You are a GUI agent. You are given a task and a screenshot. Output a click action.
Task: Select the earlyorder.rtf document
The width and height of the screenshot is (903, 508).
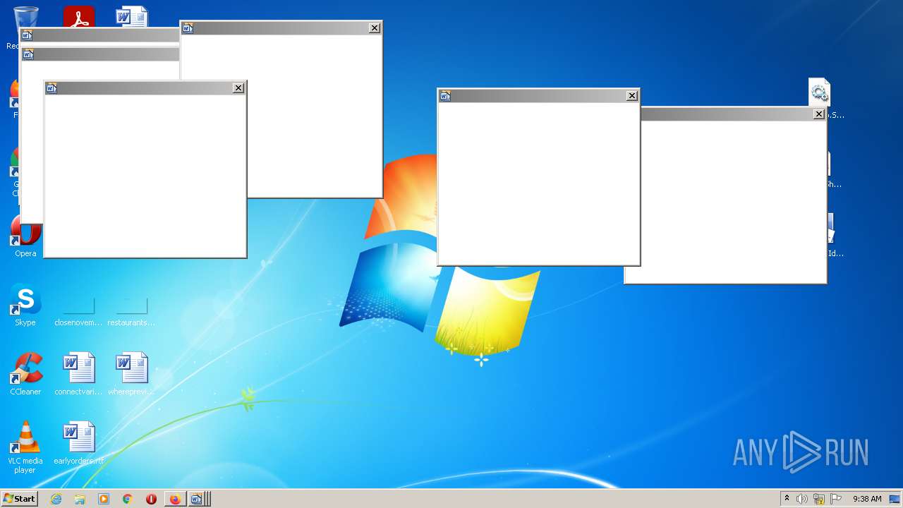coord(78,445)
